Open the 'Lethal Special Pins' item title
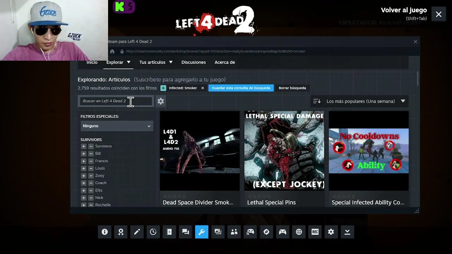Image resolution: width=452 pixels, height=254 pixels. (272, 202)
